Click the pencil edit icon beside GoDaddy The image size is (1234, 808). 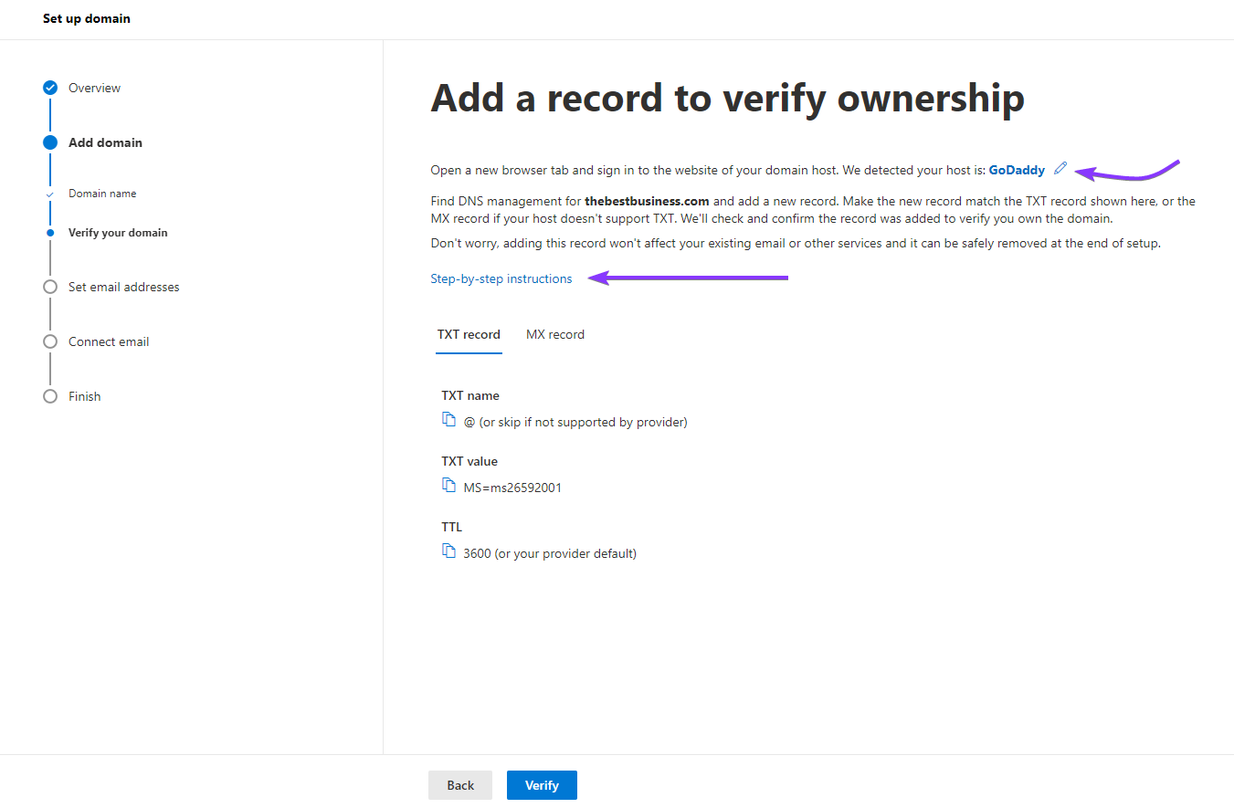(1060, 169)
